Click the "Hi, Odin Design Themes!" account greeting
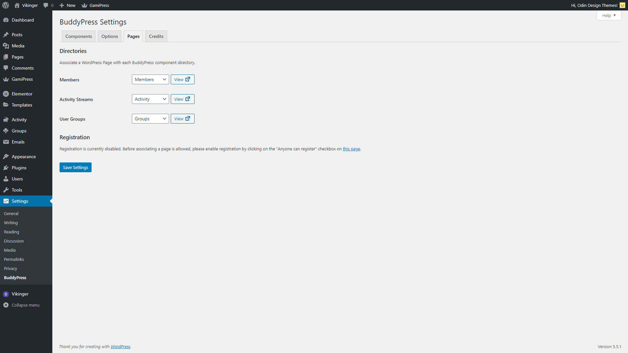 click(594, 5)
